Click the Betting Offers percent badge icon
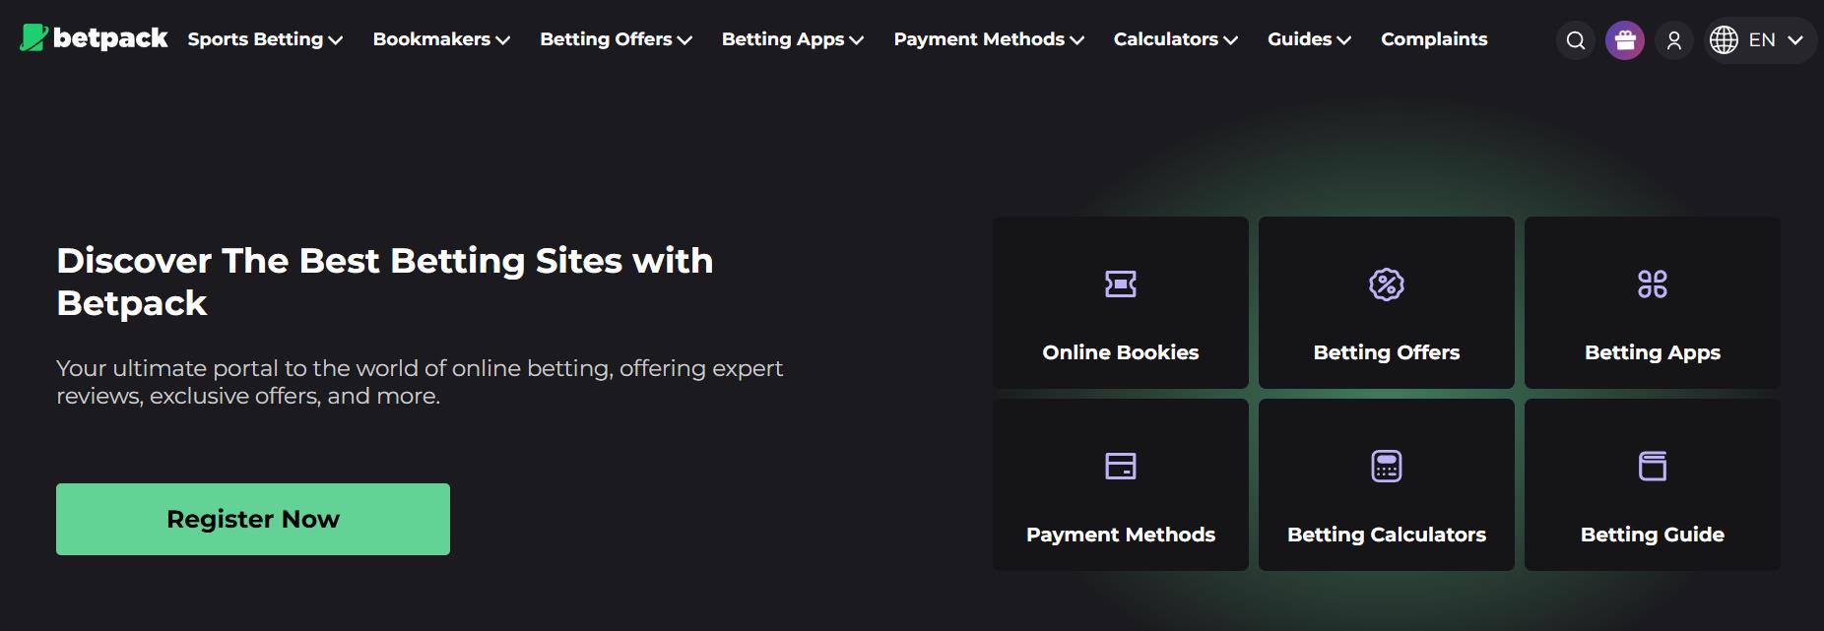This screenshot has width=1824, height=631. [x=1387, y=284]
